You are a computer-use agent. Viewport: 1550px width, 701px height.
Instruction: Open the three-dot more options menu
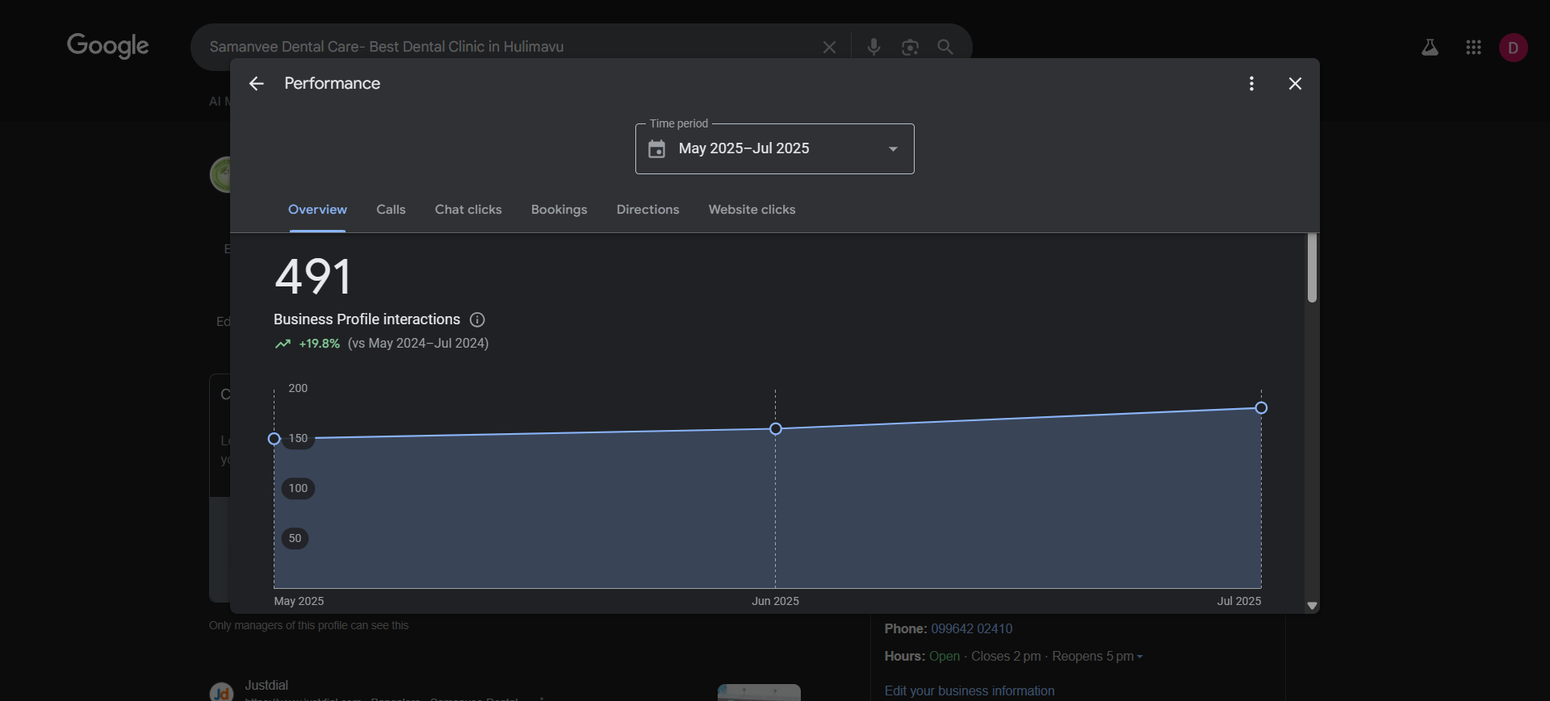point(1251,84)
